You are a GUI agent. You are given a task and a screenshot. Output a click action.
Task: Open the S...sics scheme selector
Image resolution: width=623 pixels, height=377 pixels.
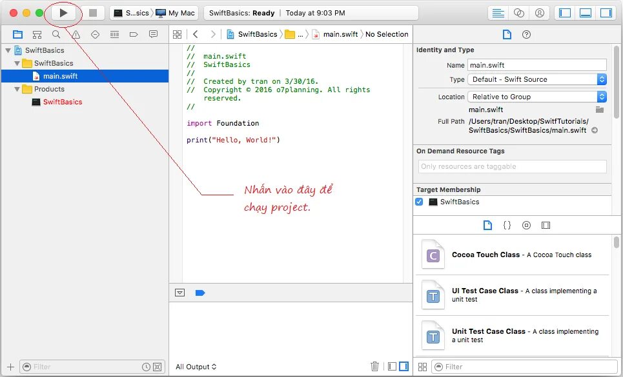pos(132,13)
